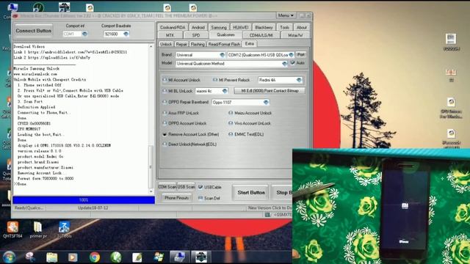Switch to the Miracle Box taskbar item
470x264 pixels.
point(180,257)
